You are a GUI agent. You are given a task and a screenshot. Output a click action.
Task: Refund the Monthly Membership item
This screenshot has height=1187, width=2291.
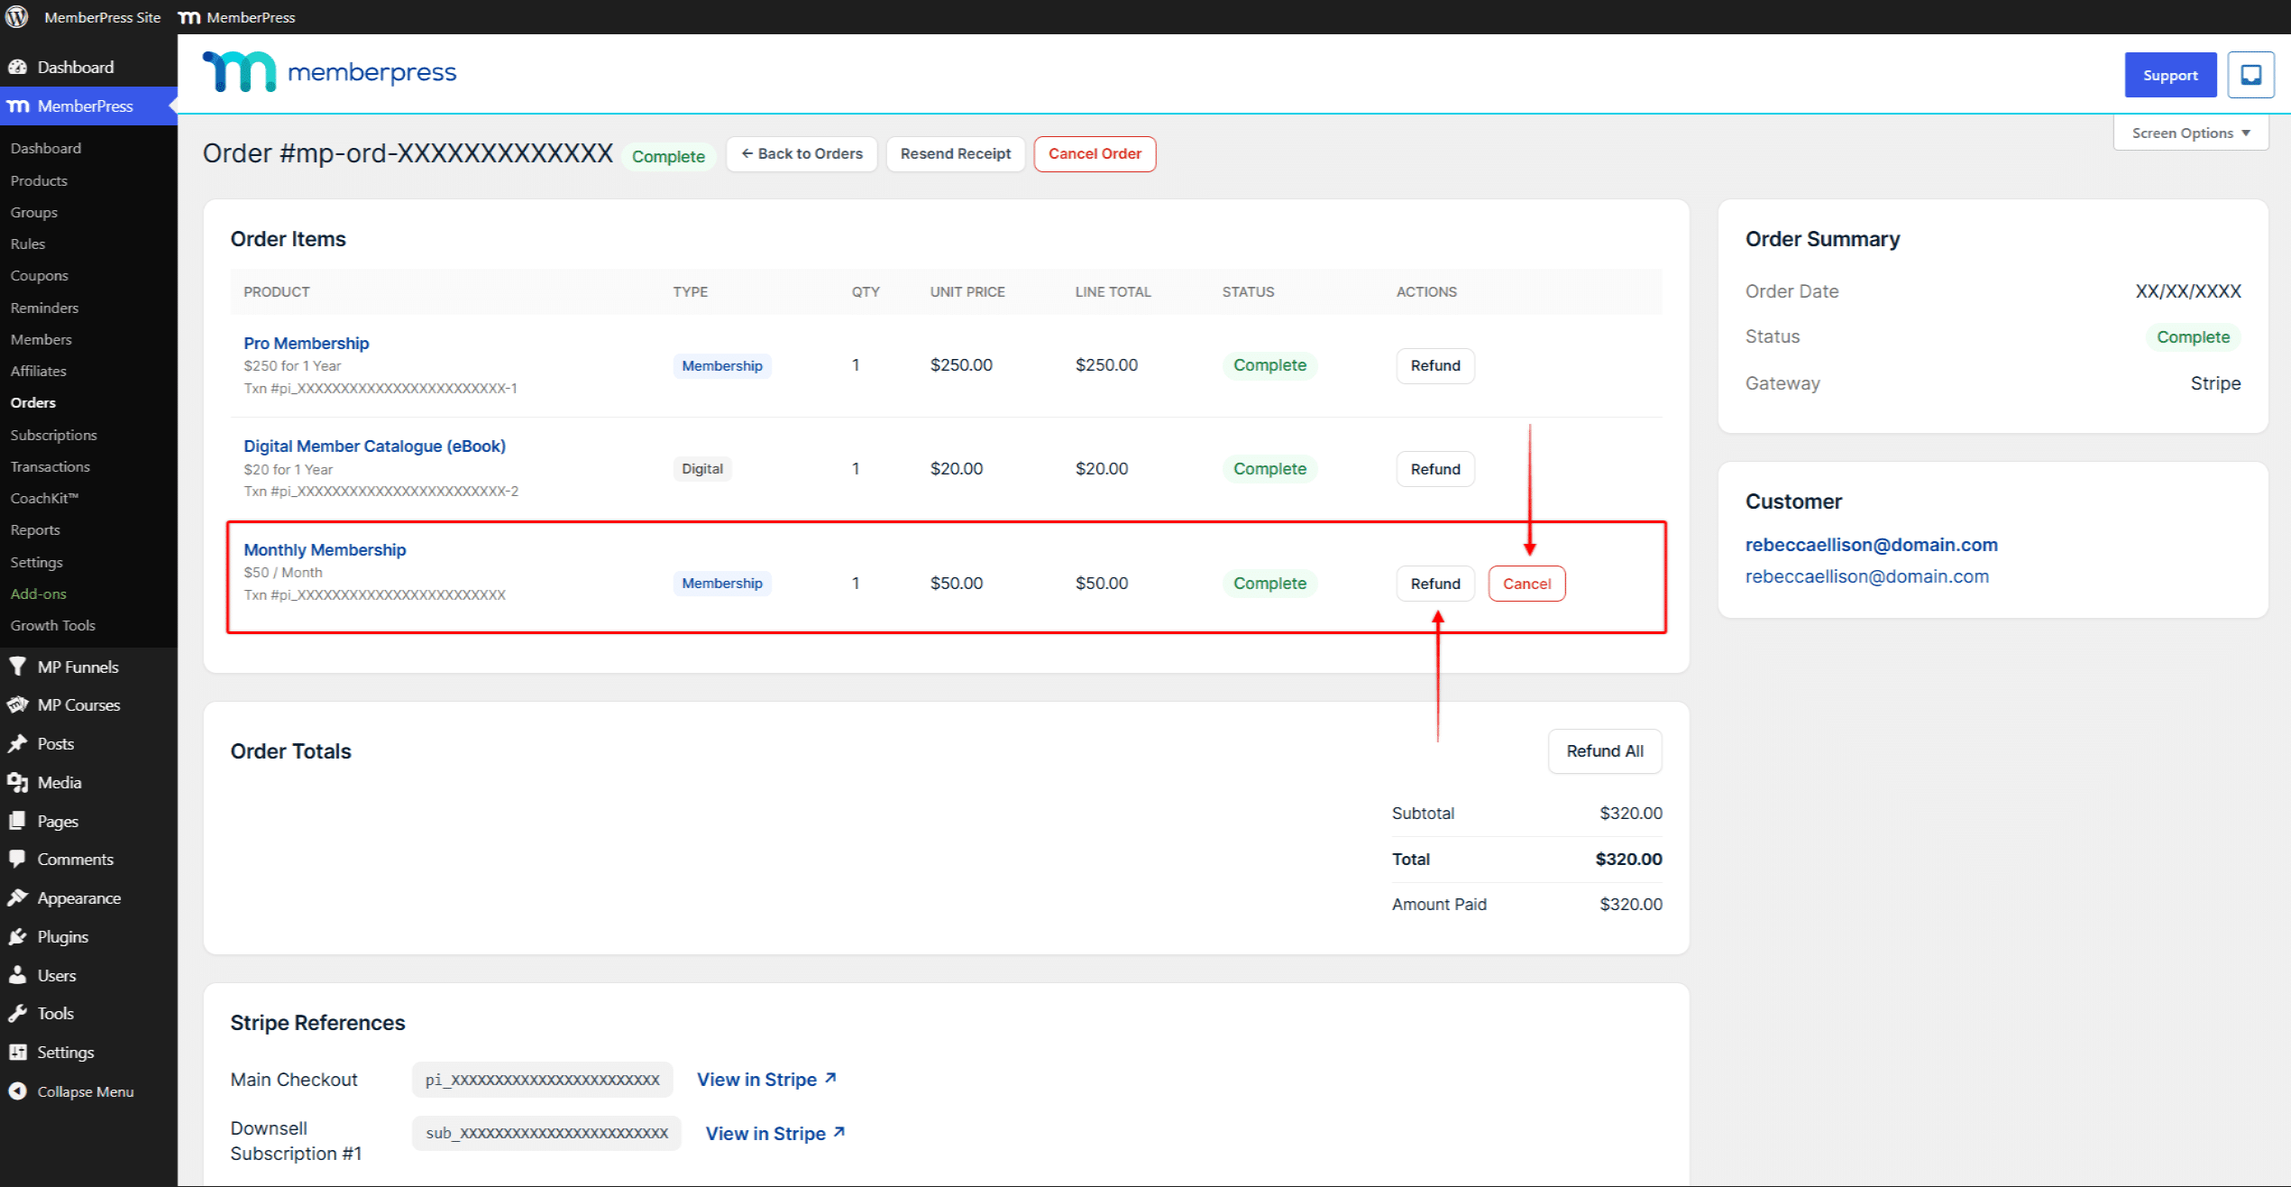[1435, 584]
